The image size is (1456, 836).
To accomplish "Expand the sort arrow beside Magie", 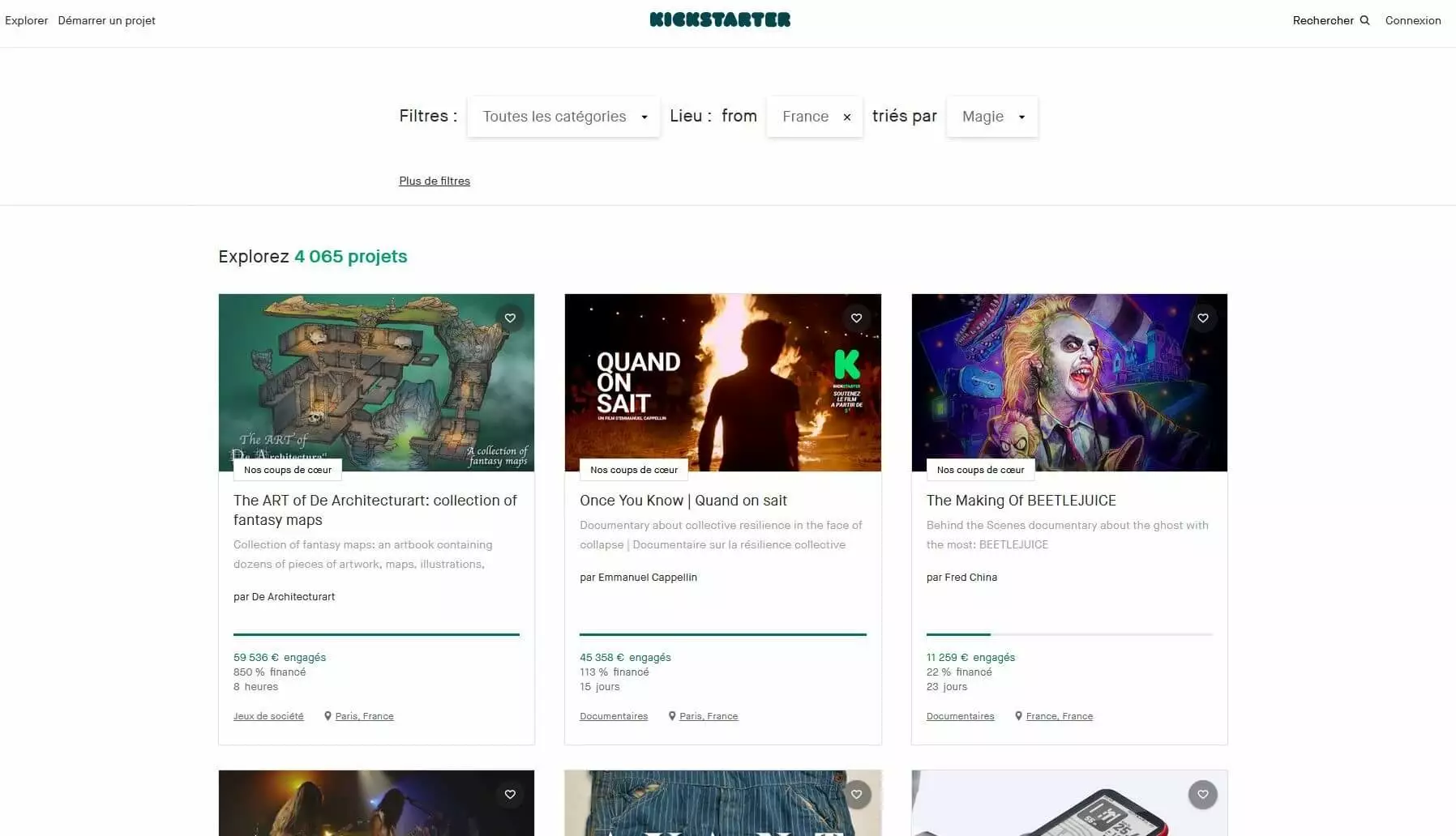I will tap(1021, 117).
